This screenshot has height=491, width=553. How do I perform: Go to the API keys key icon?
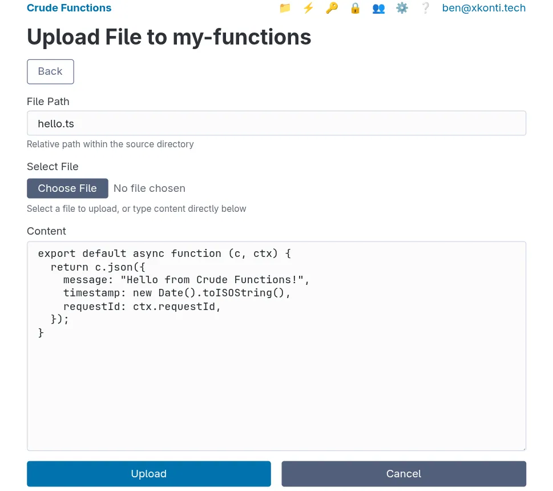(x=332, y=8)
